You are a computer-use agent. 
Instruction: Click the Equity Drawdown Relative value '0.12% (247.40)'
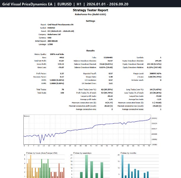pos(154,67)
